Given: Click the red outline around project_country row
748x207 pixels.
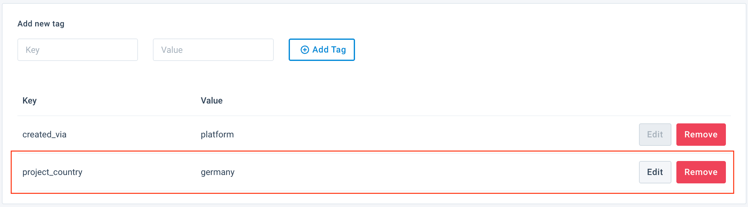Looking at the screenshot, I should coord(374,193).
